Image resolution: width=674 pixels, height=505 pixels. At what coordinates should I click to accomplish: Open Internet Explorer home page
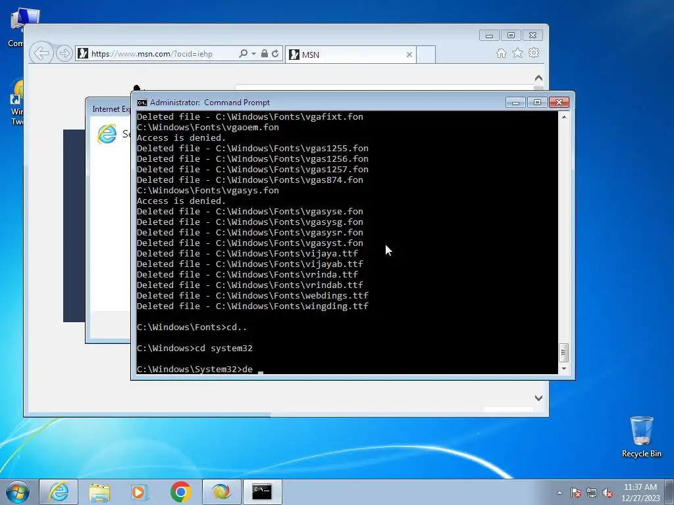tap(501, 53)
